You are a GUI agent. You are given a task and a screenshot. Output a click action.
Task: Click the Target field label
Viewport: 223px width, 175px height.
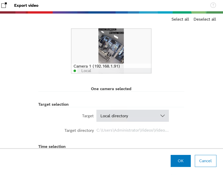coord(88,116)
